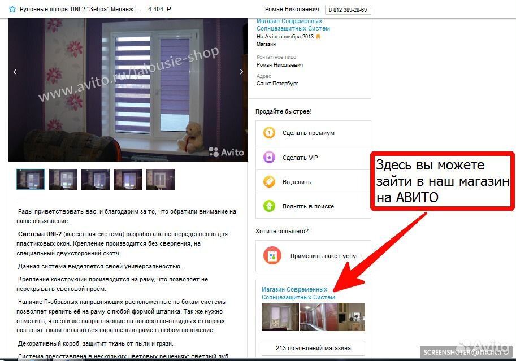The image size is (516, 361).
Task: Select the second photo thumbnail below main image
Action: point(63,179)
